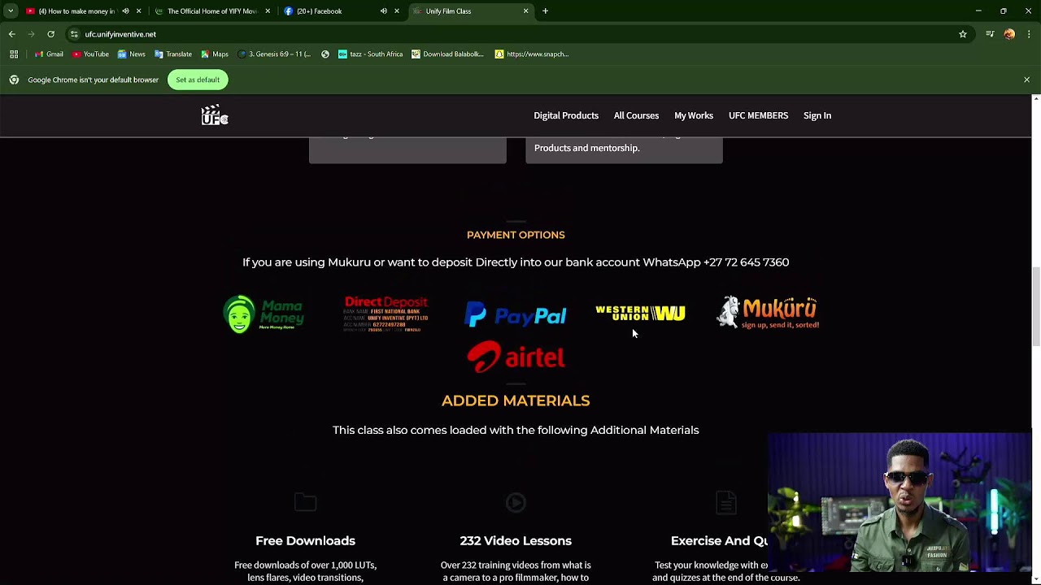Viewport: 1041px width, 585px height.
Task: Mute the Facebook tab audio icon
Action: [x=384, y=11]
